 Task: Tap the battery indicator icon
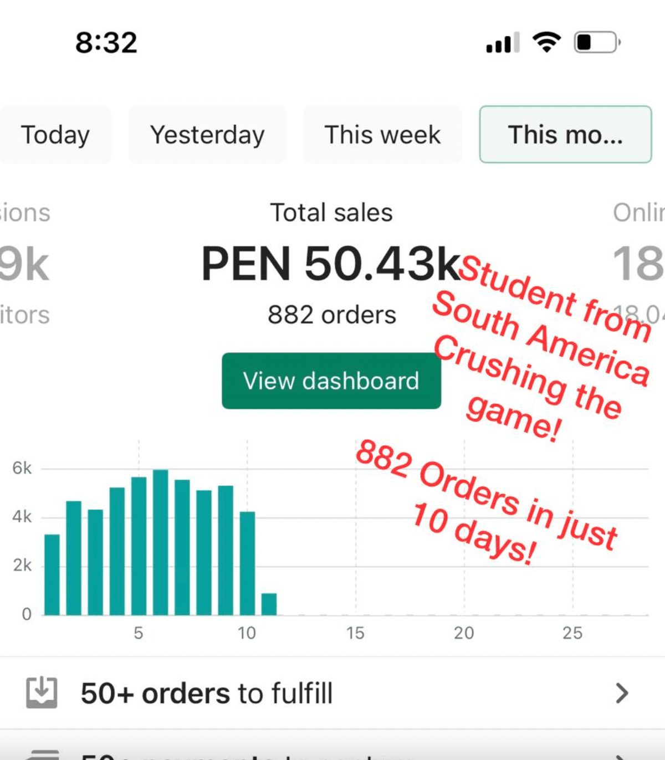(x=597, y=42)
